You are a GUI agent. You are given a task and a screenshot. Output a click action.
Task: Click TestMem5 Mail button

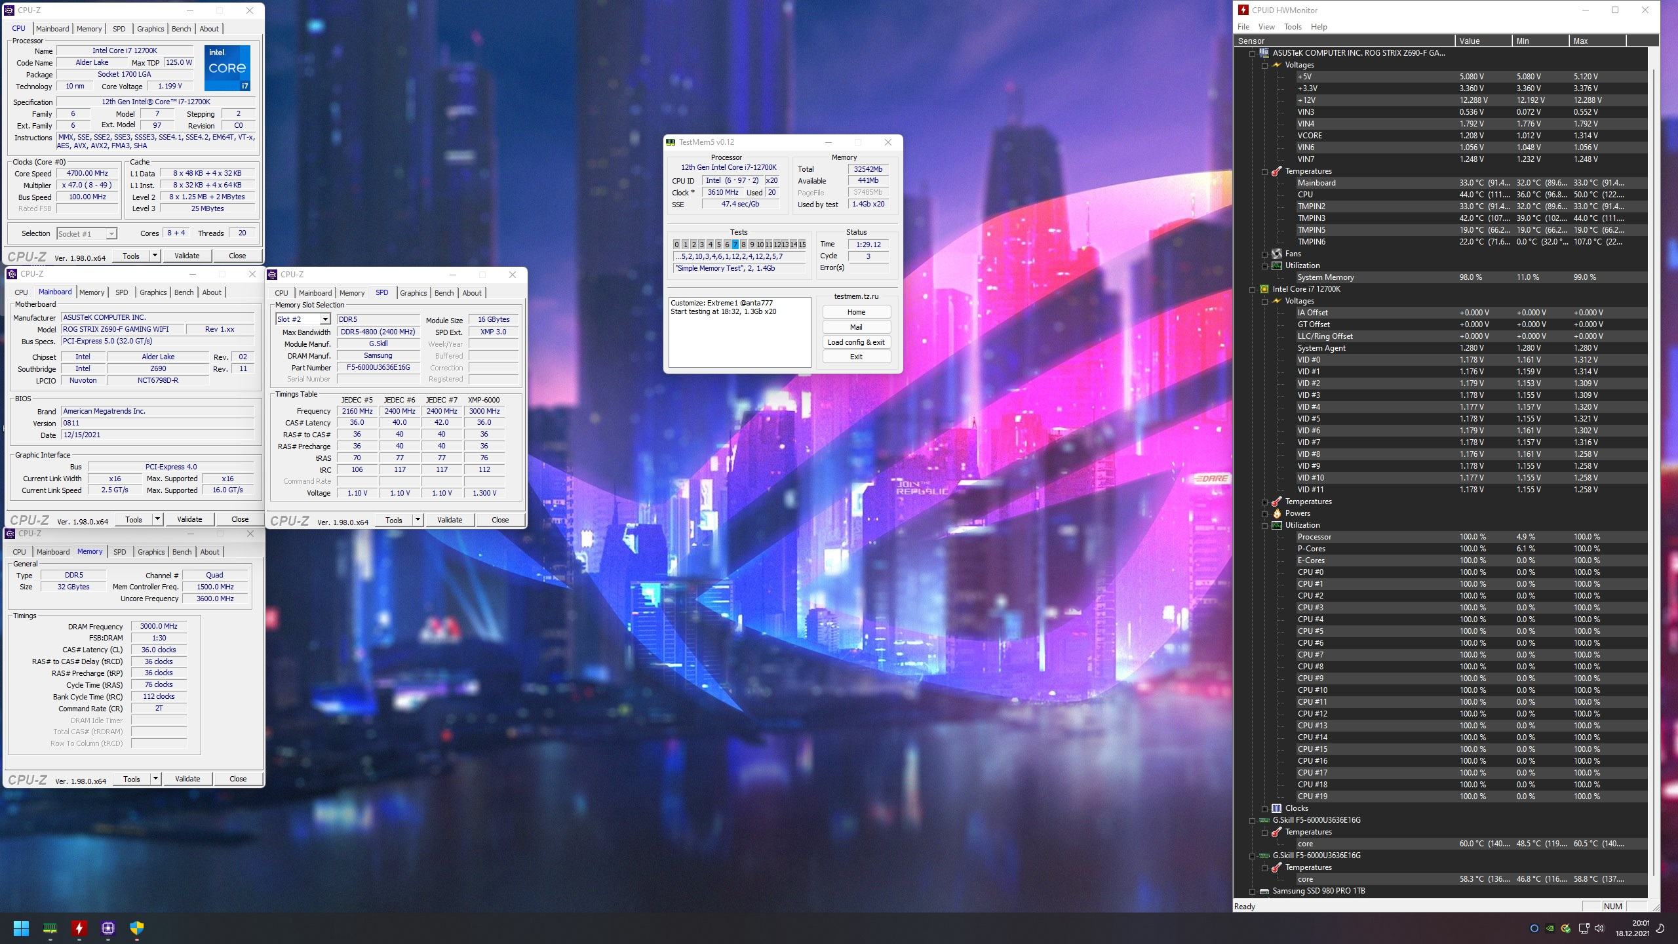pyautogui.click(x=856, y=327)
